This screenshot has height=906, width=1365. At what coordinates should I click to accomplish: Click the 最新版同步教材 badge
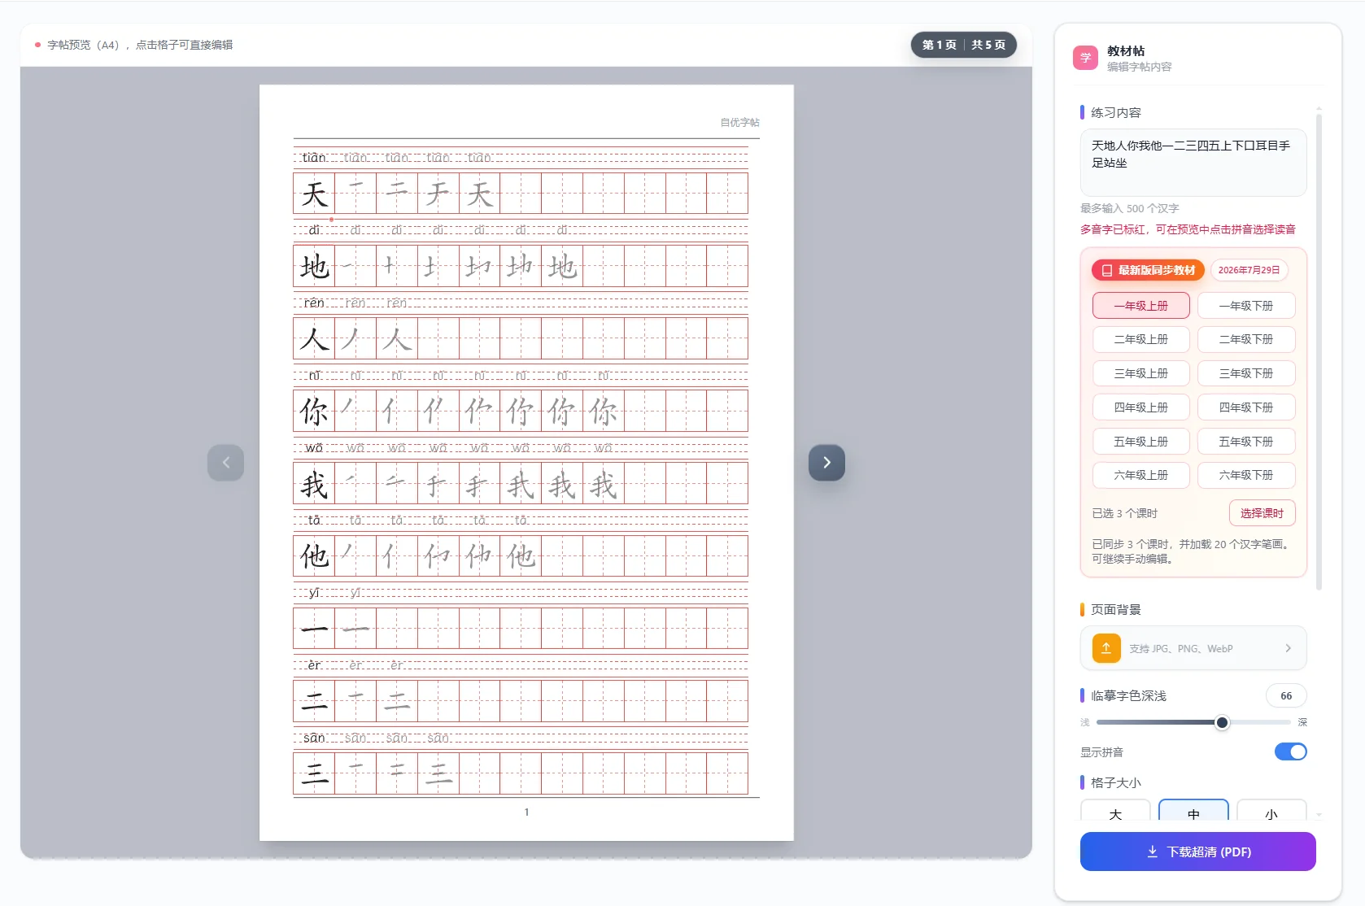pos(1148,270)
